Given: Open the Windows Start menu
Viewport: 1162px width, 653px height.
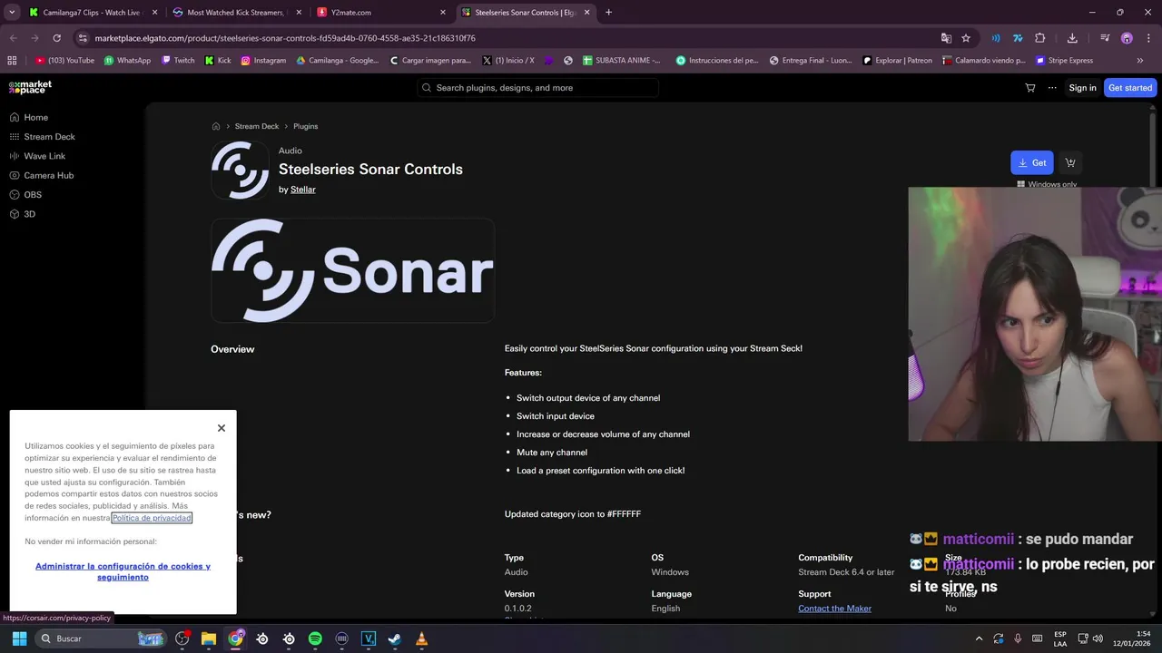Looking at the screenshot, I should (x=19, y=638).
